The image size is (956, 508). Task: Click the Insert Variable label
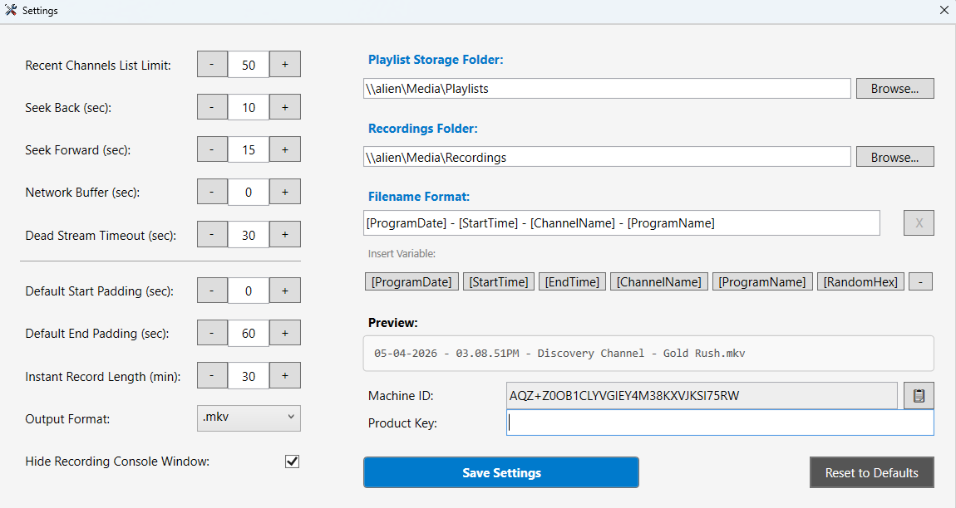[402, 253]
